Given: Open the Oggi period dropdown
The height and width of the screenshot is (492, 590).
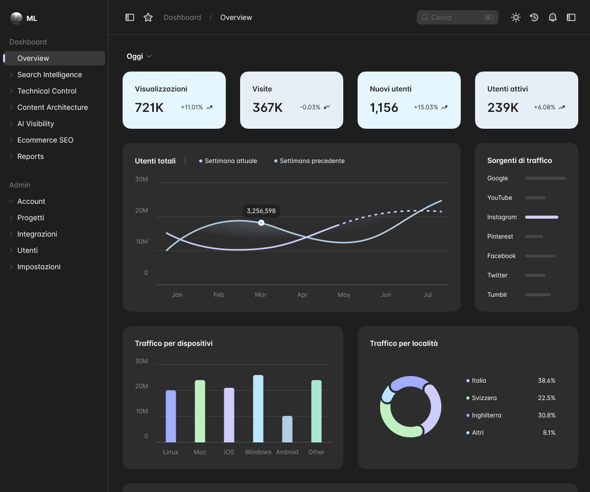Looking at the screenshot, I should [139, 57].
